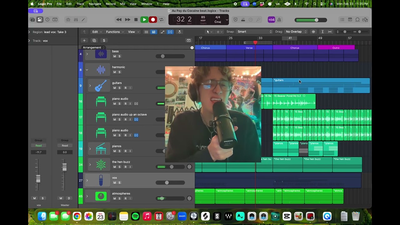Toggle global Solo S button
The image size is (400, 225).
click(104, 40)
